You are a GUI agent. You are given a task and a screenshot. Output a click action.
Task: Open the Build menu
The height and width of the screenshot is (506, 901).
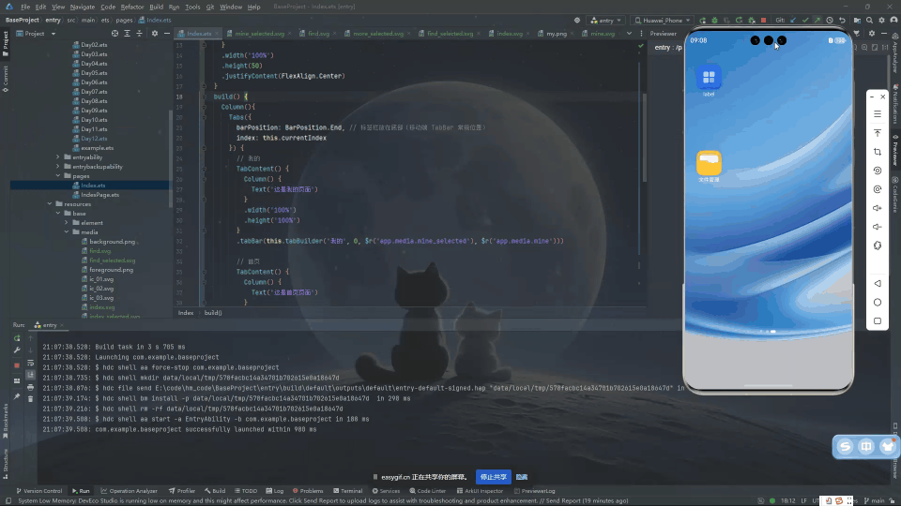tap(157, 7)
